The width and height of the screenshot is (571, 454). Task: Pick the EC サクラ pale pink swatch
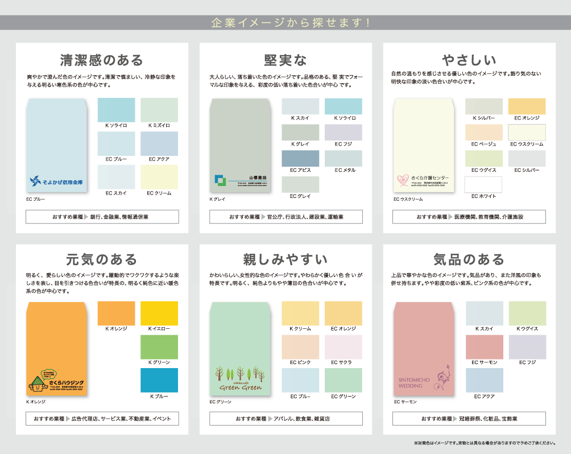point(343,346)
